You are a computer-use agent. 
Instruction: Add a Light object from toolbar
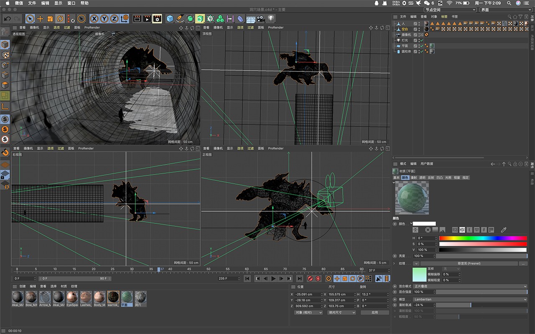[x=271, y=18]
